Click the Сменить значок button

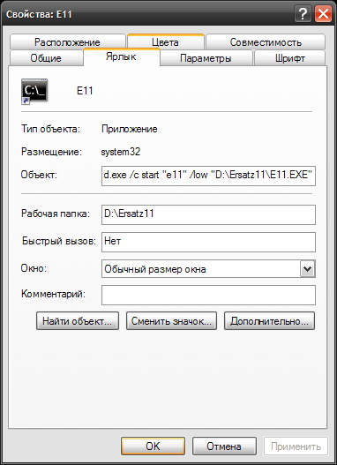tap(172, 321)
